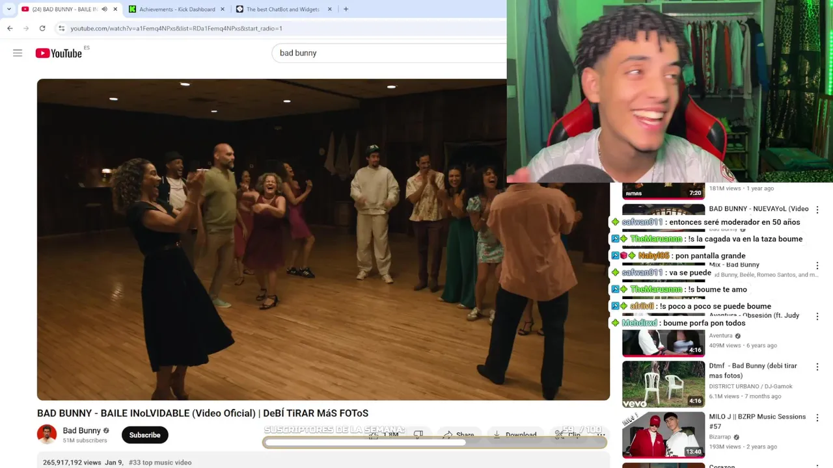Open Chrome tab search chevron

[x=8, y=9]
